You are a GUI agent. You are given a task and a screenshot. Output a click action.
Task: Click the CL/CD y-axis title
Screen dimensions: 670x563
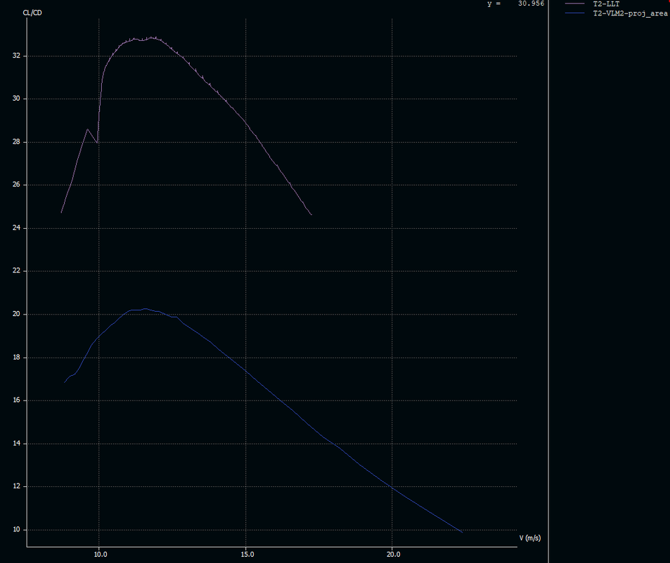(x=32, y=13)
